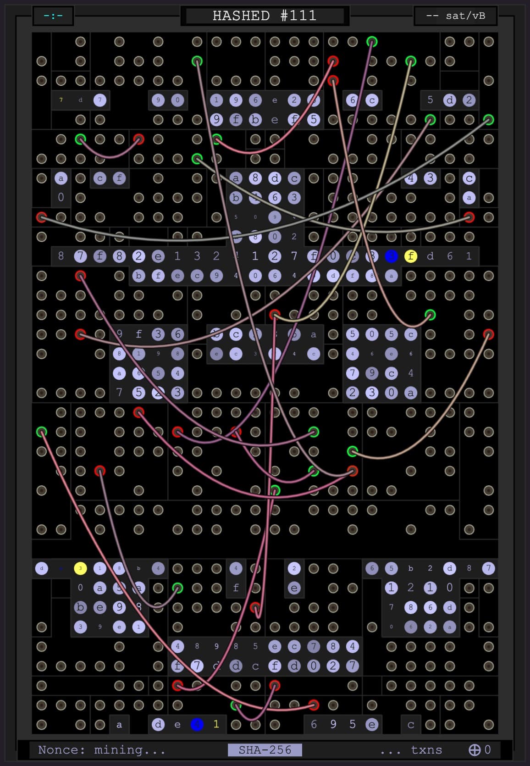Image resolution: width=530 pixels, height=766 pixels.
Task: Click the "4" circle in the "43" module
Action: coord(411,178)
